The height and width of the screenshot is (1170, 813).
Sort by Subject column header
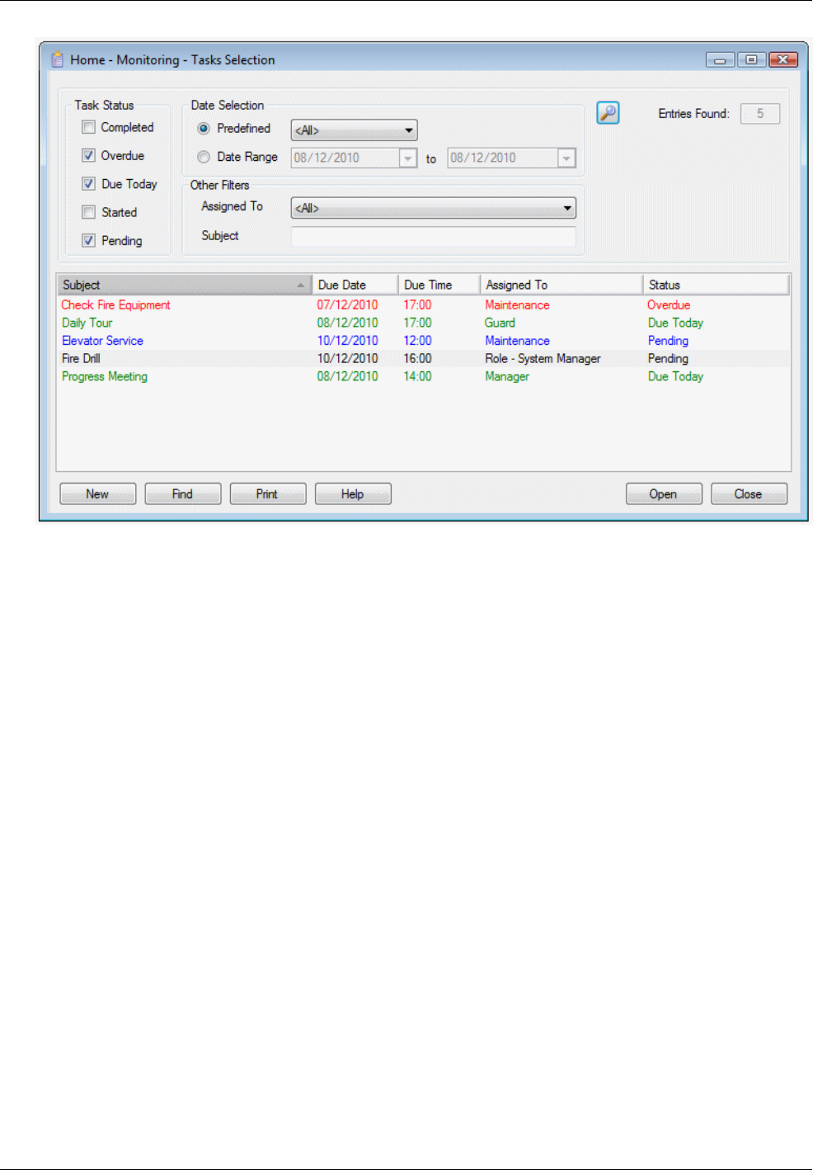185,285
